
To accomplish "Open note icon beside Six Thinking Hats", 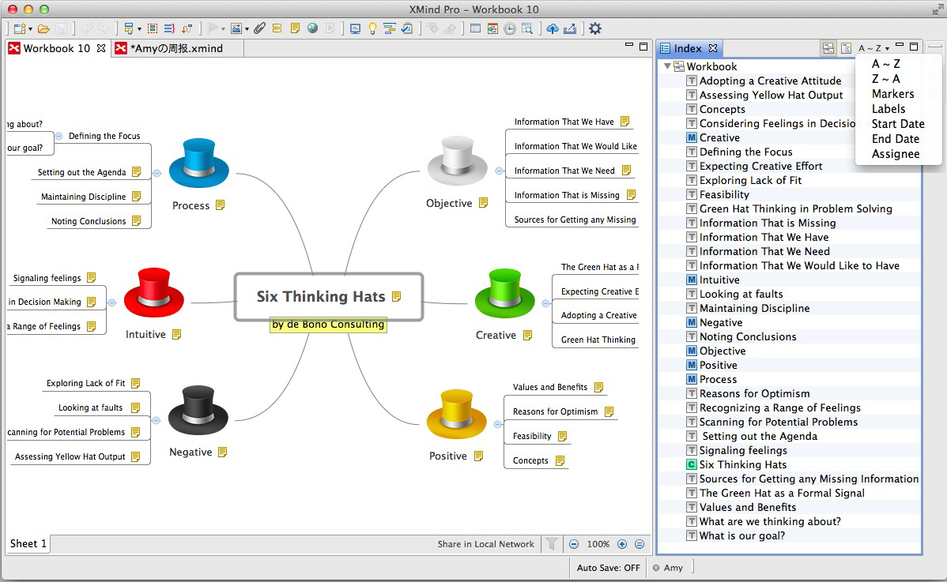I will [x=397, y=296].
